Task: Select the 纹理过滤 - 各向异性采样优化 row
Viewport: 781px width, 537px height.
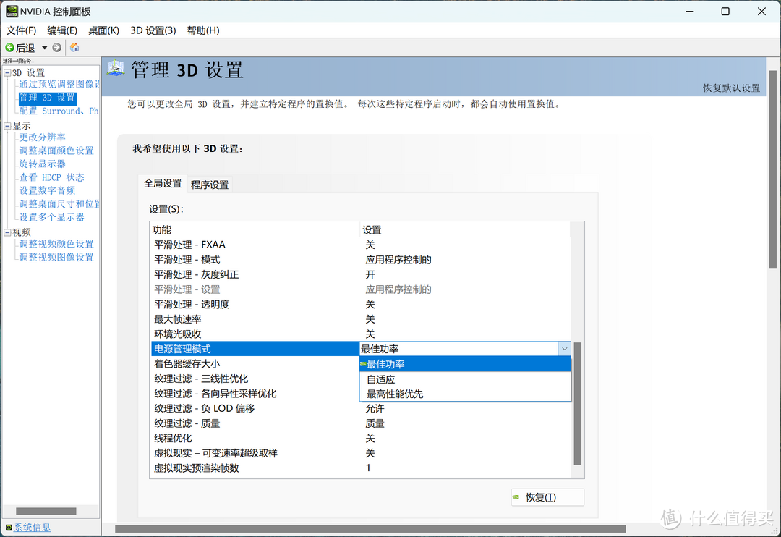Action: point(255,394)
